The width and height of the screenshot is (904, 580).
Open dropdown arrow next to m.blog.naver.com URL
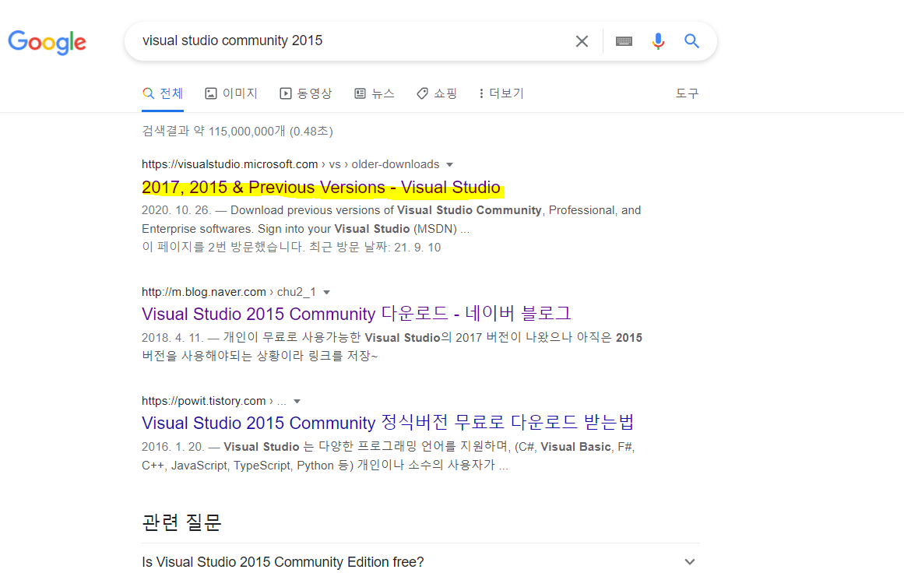(x=327, y=292)
